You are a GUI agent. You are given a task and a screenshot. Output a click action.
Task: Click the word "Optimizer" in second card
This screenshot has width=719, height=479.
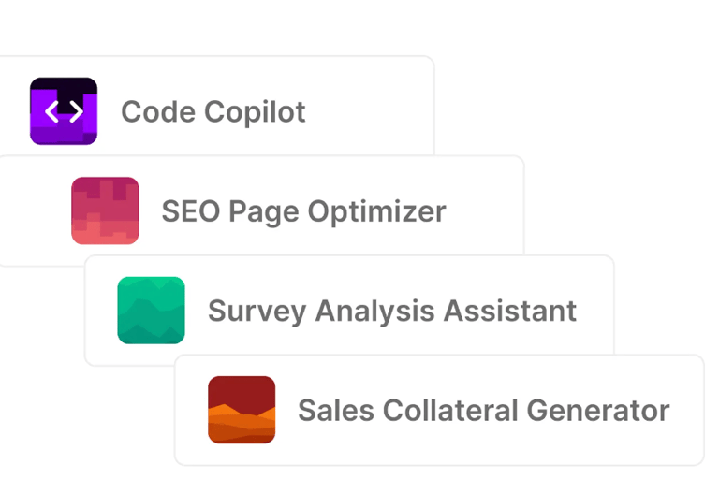(376, 211)
